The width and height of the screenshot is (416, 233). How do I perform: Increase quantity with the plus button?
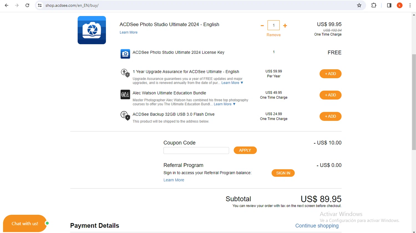285,25
